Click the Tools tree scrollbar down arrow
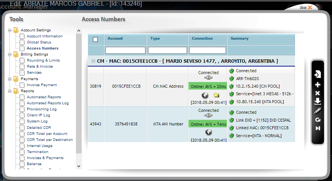The width and height of the screenshot is (332, 181). tap(79, 166)
